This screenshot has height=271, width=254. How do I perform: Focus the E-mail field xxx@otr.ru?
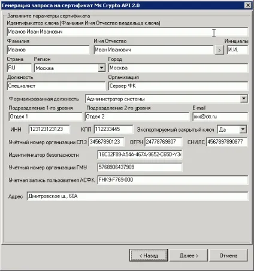pyautogui.click(x=220, y=117)
